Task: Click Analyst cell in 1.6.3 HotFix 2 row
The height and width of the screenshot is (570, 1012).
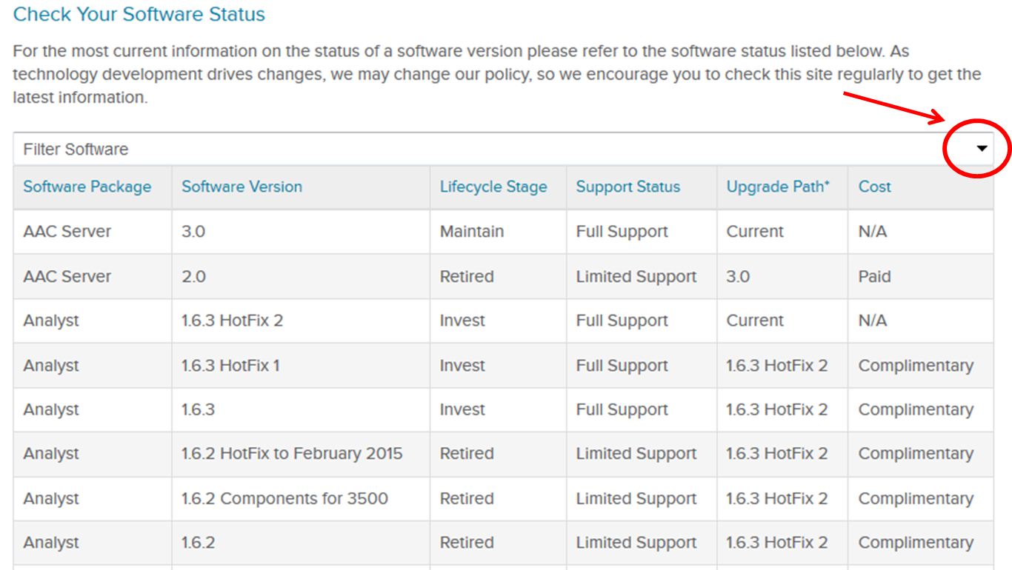Action: [x=51, y=321]
